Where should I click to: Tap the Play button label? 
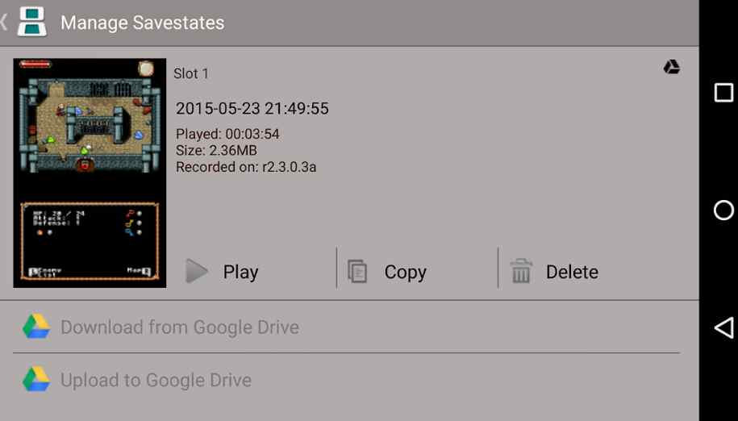click(x=240, y=272)
